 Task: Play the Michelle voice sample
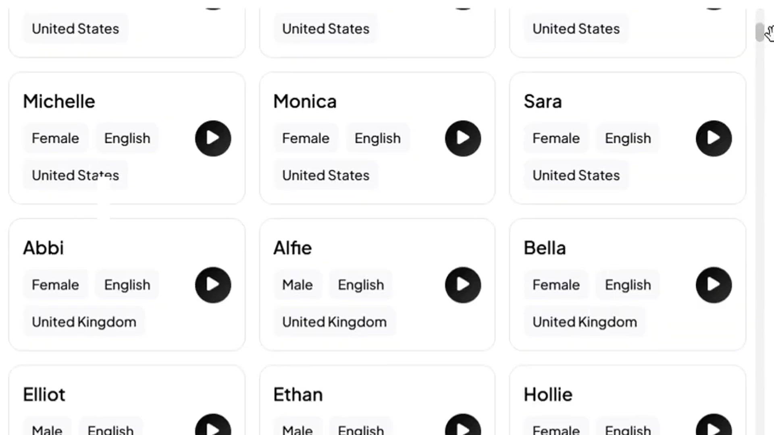(x=213, y=138)
